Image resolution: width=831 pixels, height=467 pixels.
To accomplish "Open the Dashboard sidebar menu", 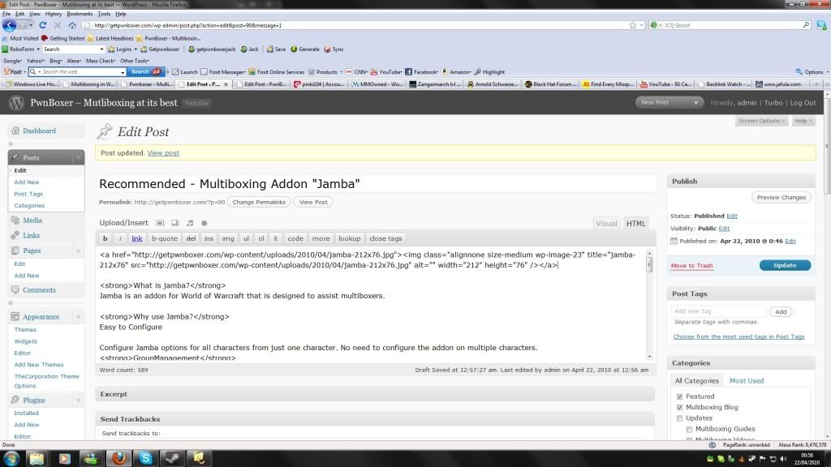I will (39, 131).
